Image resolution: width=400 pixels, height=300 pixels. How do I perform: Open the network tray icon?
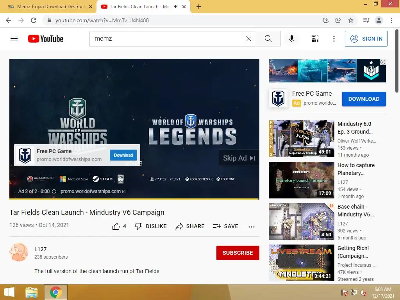354,293
